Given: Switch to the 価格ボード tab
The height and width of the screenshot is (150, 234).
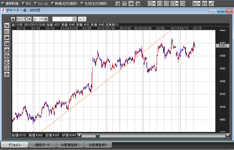Looking at the screenshot, I should (x=42, y=145).
